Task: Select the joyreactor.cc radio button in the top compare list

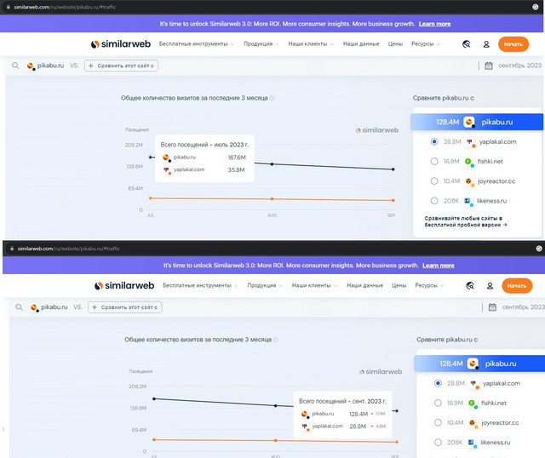Action: [x=434, y=180]
